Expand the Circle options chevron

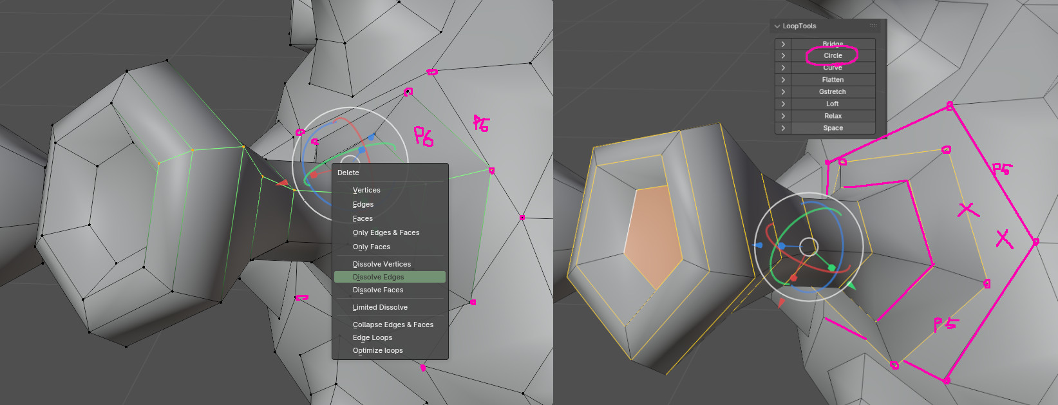pyautogui.click(x=783, y=55)
